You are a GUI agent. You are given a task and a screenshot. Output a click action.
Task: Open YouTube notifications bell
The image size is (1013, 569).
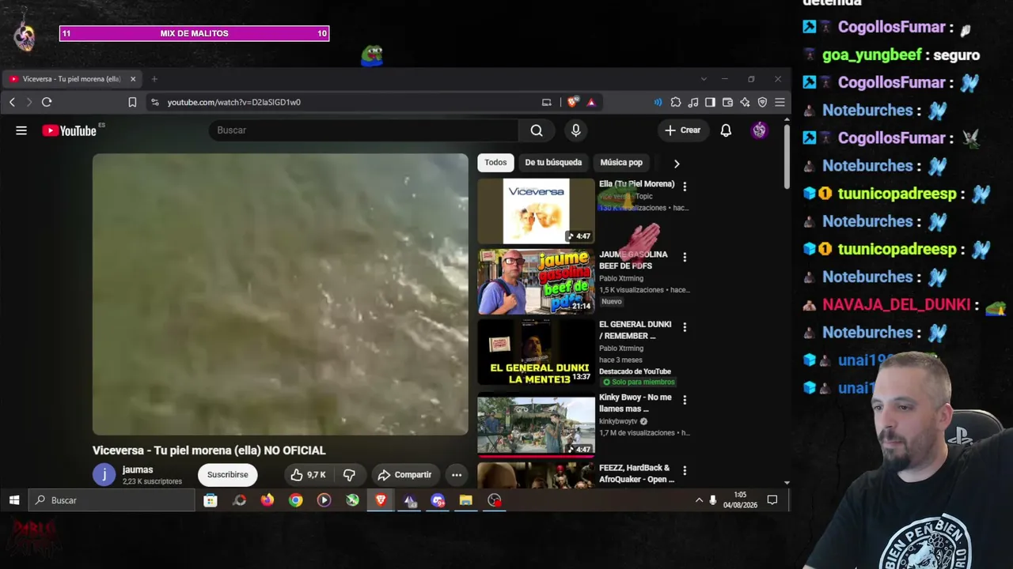click(726, 130)
